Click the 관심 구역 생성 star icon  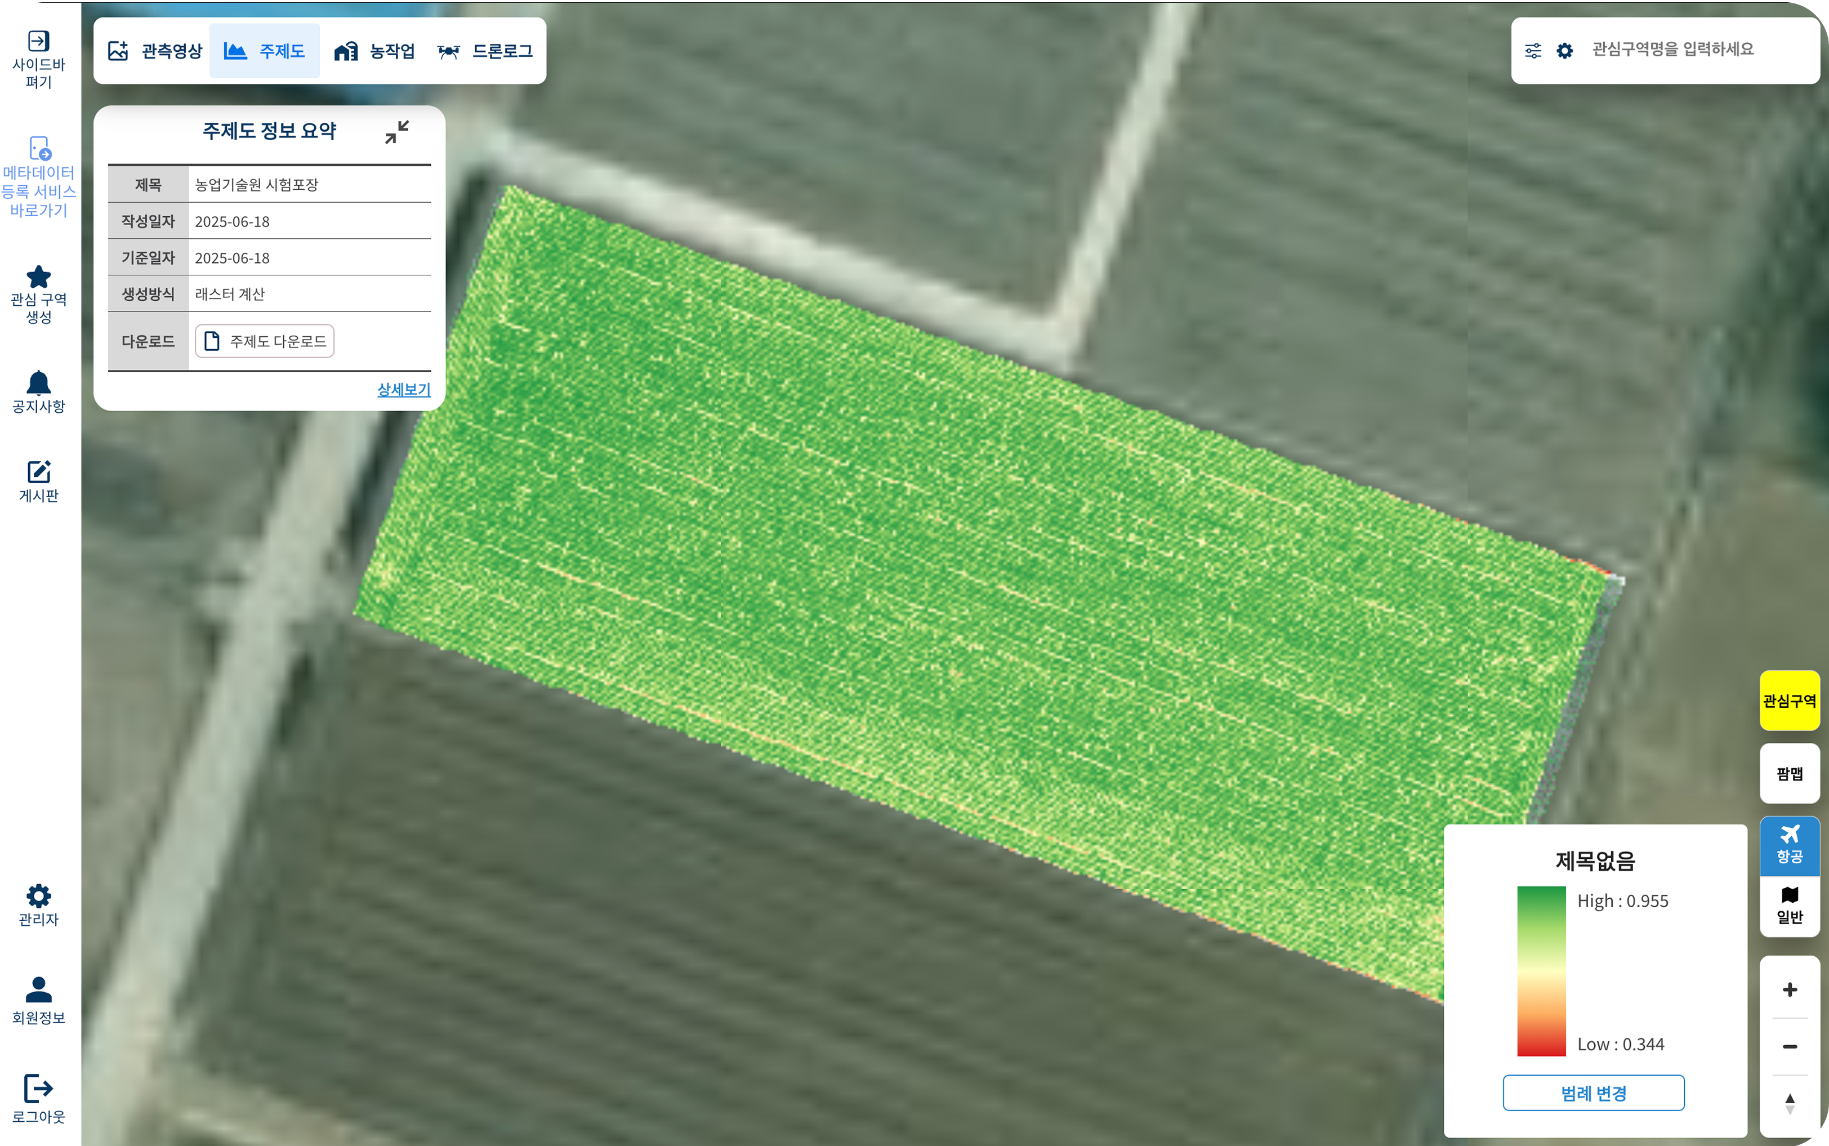(39, 278)
